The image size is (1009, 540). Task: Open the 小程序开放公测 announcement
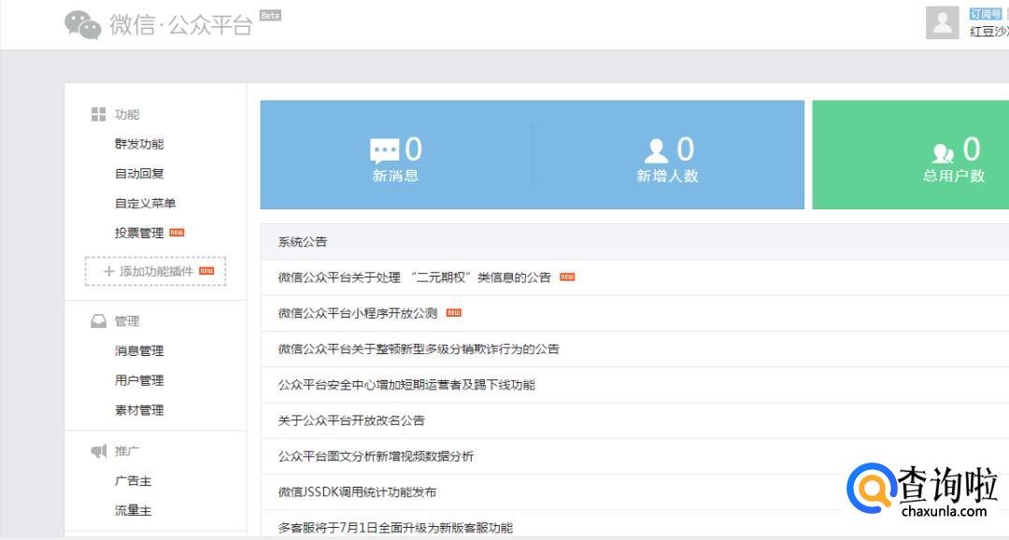tap(358, 313)
